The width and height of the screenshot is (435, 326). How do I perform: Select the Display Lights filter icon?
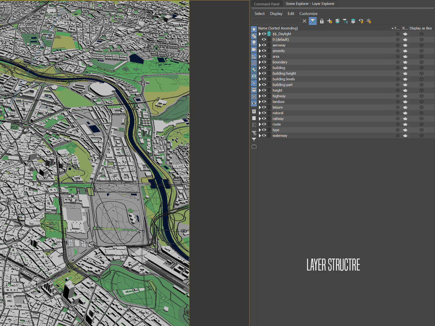254,42
